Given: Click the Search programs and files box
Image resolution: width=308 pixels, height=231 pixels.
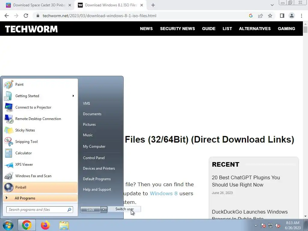Looking at the screenshot, I should tap(39, 210).
